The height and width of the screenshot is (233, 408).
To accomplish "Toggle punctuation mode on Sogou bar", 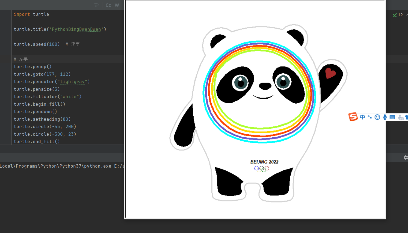I will coord(370,117).
